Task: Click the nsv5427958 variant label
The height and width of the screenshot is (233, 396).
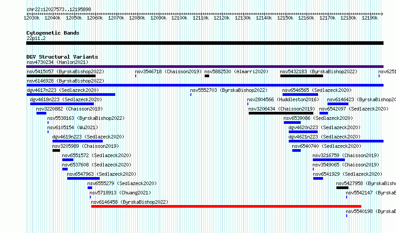Action: [x=366, y=183]
